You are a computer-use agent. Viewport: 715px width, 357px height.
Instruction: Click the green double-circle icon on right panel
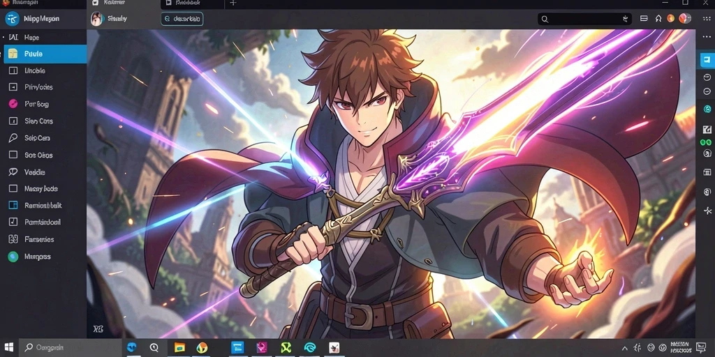pyautogui.click(x=706, y=142)
